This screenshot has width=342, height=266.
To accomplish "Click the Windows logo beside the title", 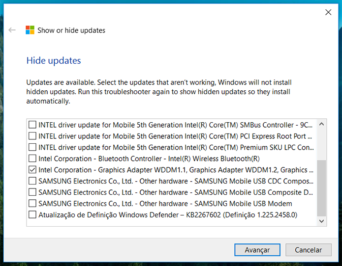I will pyautogui.click(x=30, y=30).
